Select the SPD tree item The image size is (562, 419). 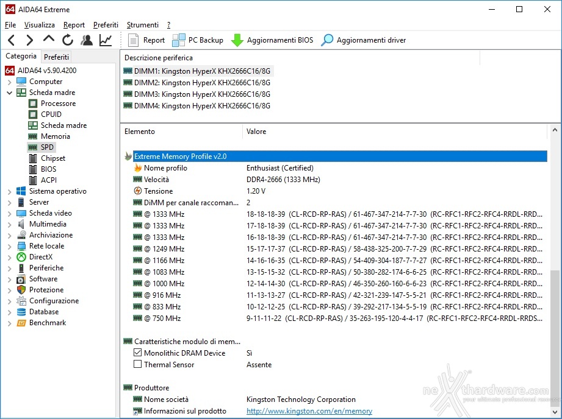coord(41,147)
